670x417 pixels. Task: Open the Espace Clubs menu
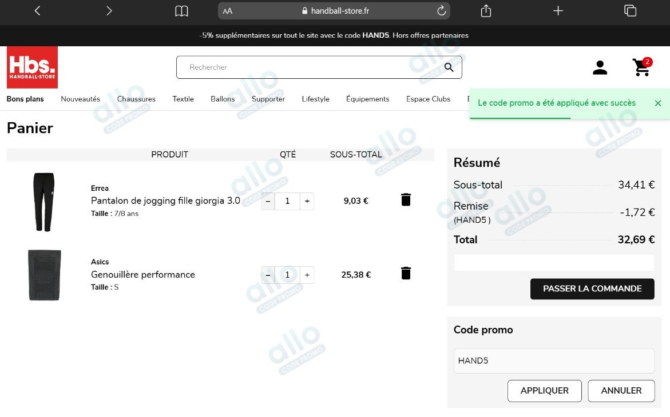[428, 99]
